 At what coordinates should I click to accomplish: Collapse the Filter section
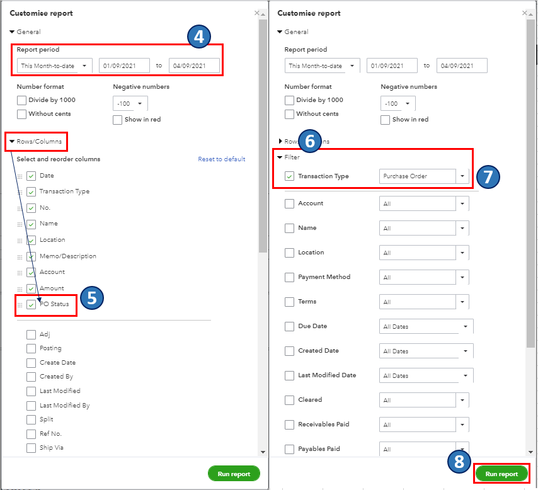pyautogui.click(x=280, y=157)
